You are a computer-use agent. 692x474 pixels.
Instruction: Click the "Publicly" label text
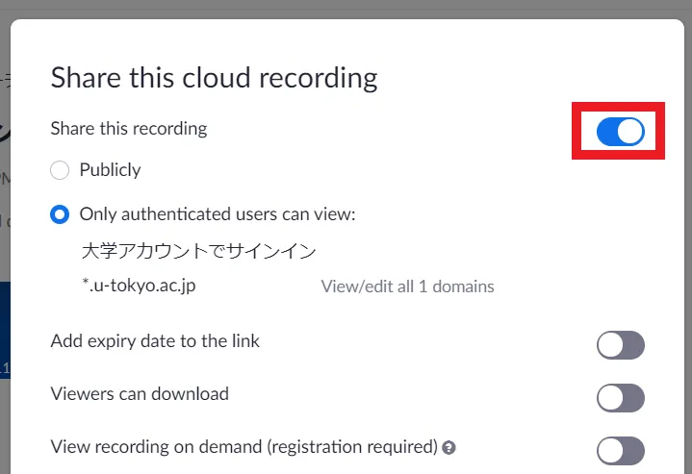coord(110,170)
